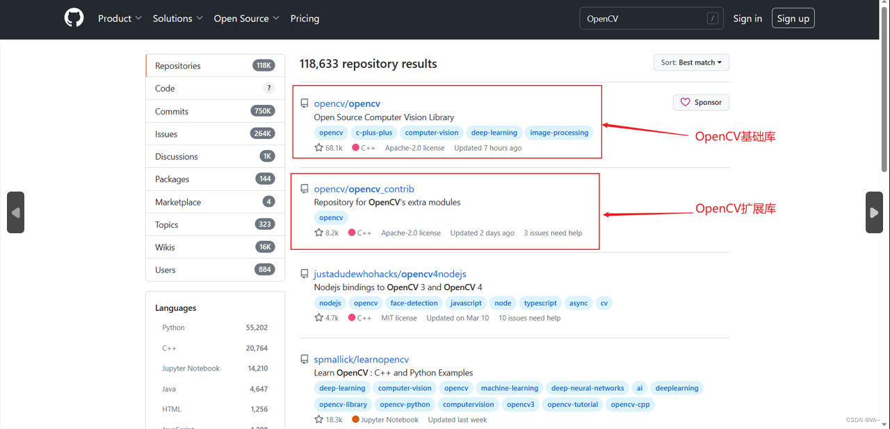Click the slash shortcut icon in search
Screen dimensions: 890x429
(x=712, y=19)
